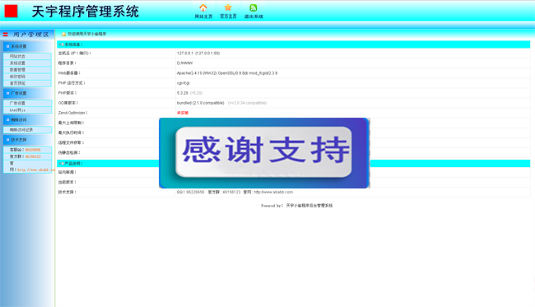The height and width of the screenshot is (307, 535).
Task: Open 数据管理 in the sidebar
Action: click(27, 70)
